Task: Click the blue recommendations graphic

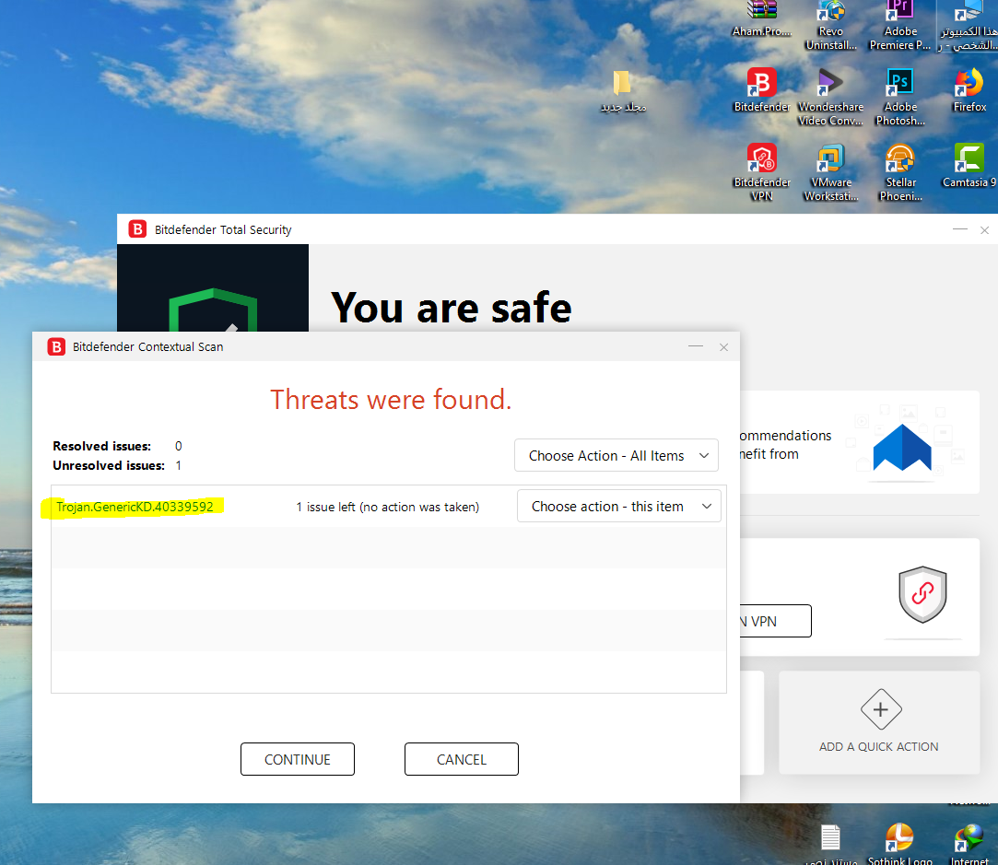Action: tap(902, 448)
